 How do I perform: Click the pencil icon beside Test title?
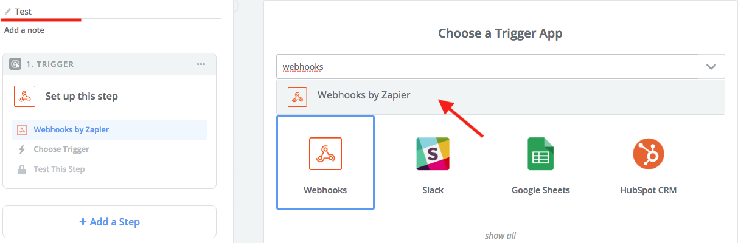pyautogui.click(x=8, y=12)
